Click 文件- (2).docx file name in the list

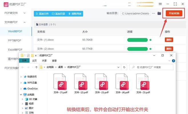pyautogui.click(x=45, y=49)
